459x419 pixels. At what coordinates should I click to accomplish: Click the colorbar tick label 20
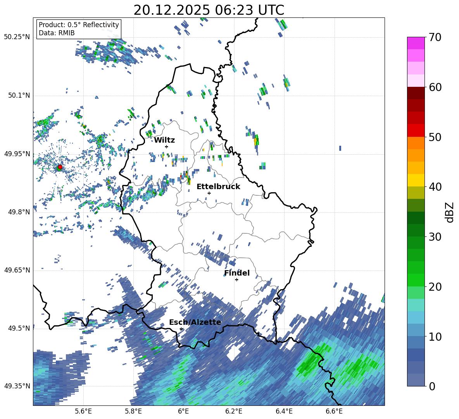click(435, 287)
